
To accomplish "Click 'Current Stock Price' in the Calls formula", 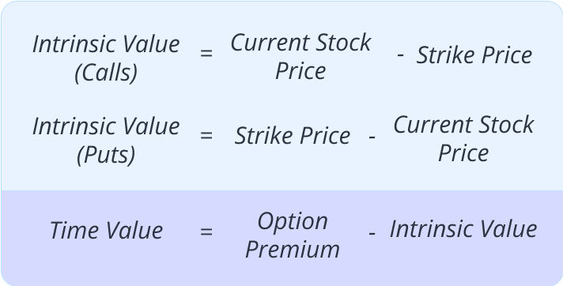I will [300, 57].
